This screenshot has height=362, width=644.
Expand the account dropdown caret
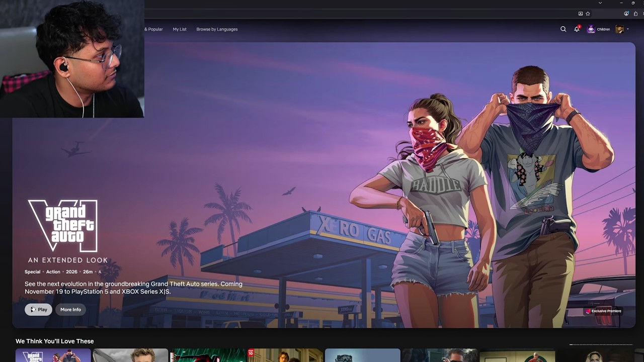[628, 29]
